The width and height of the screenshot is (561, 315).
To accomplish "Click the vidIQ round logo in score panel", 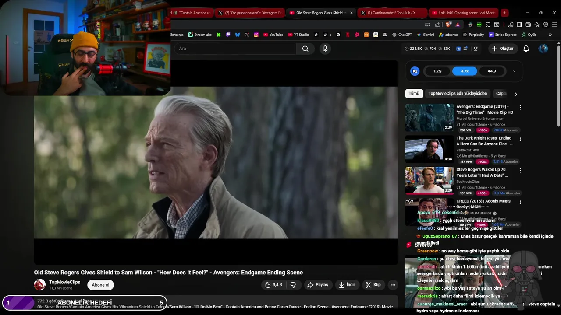I will (415, 71).
